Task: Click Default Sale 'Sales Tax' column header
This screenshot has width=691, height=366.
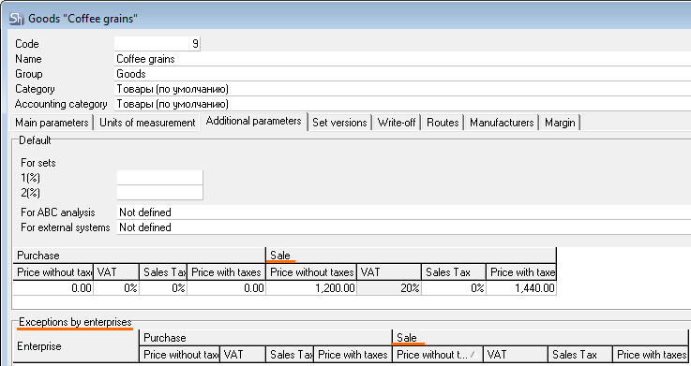Action: 454,272
